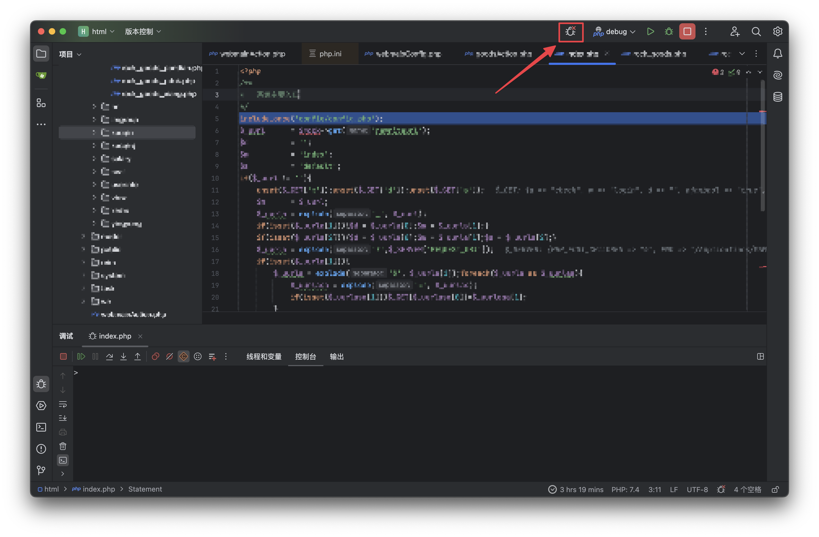This screenshot has height=537, width=819.
Task: Stop debugging via red square in debug toolbar
Action: 63,357
